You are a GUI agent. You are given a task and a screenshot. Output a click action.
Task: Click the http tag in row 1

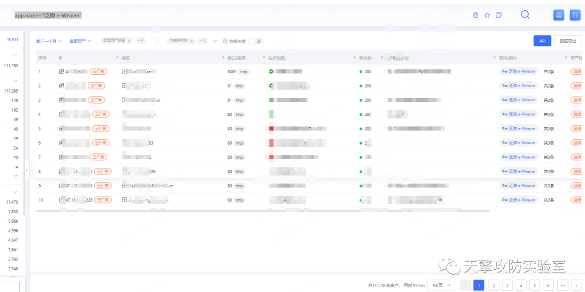(x=244, y=71)
